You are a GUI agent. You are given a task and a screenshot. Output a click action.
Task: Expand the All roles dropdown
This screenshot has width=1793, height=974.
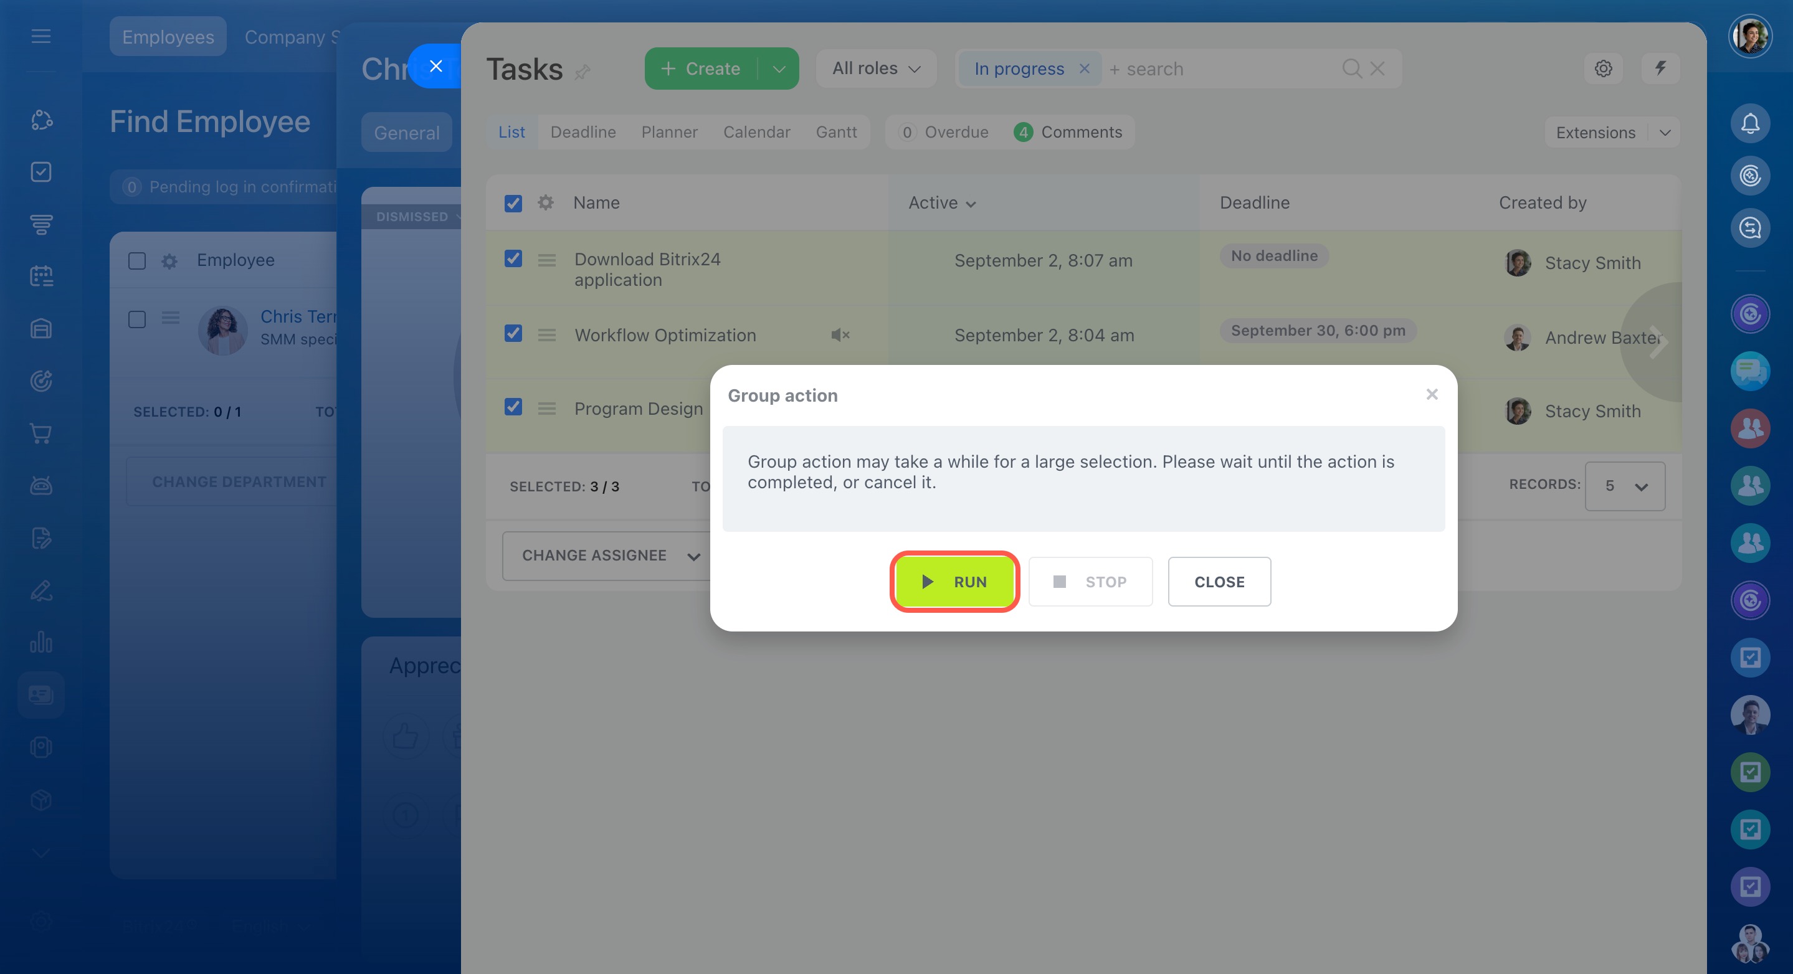coord(875,68)
